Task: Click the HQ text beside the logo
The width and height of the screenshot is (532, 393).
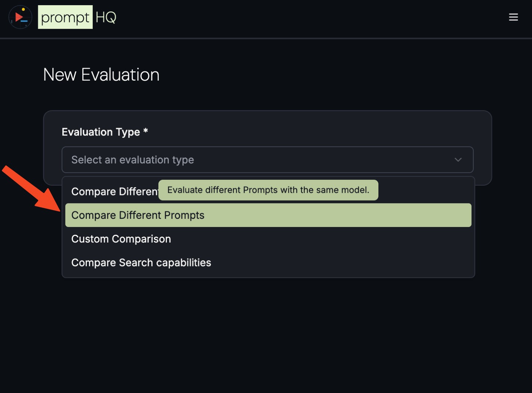Action: point(107,17)
